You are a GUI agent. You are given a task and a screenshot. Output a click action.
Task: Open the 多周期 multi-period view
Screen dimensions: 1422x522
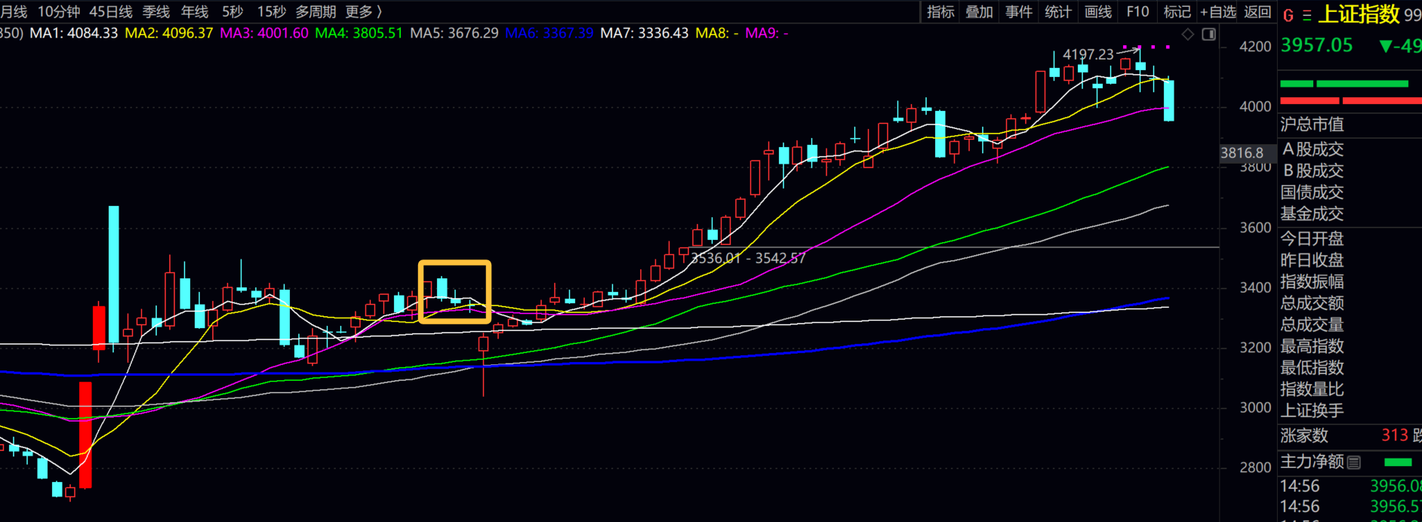(315, 12)
